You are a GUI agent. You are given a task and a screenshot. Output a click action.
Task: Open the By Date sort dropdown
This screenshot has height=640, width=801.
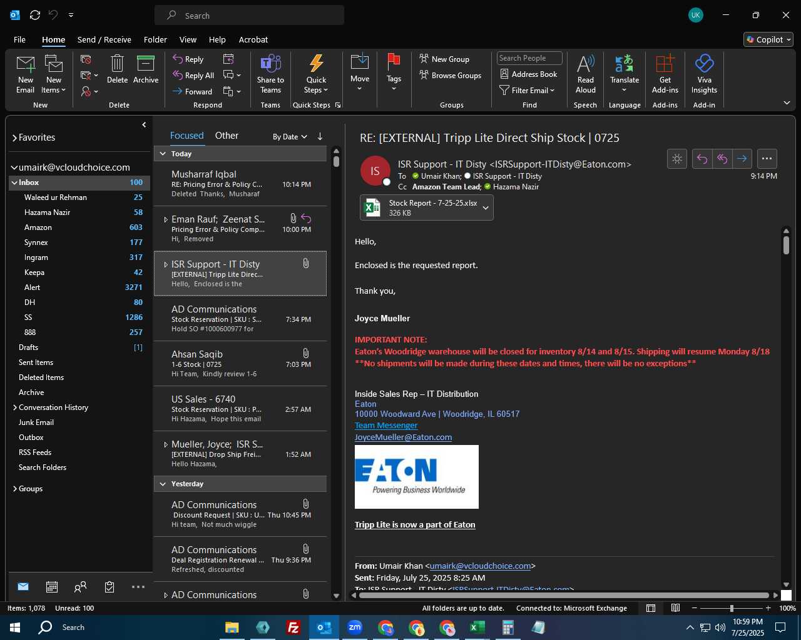290,137
